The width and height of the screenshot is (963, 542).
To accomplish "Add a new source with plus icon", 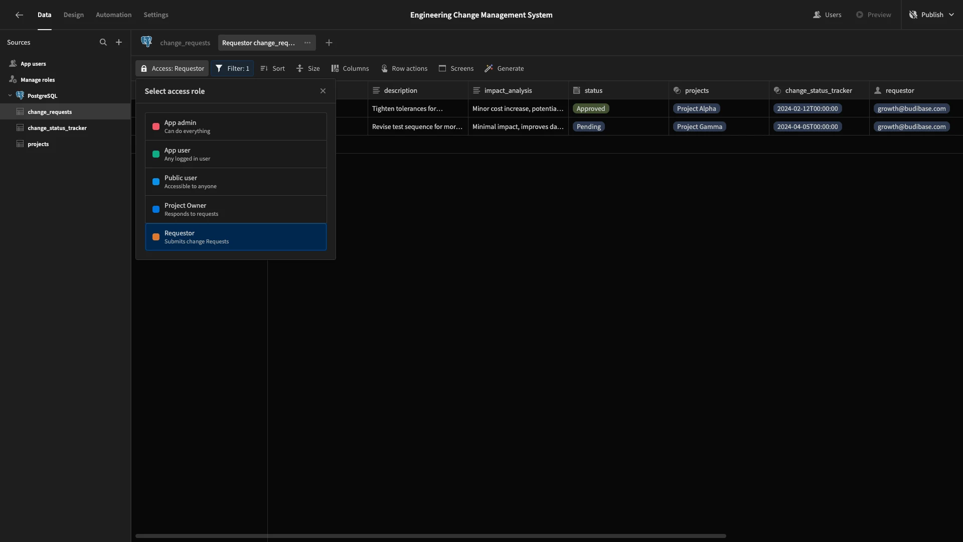I will (x=119, y=43).
